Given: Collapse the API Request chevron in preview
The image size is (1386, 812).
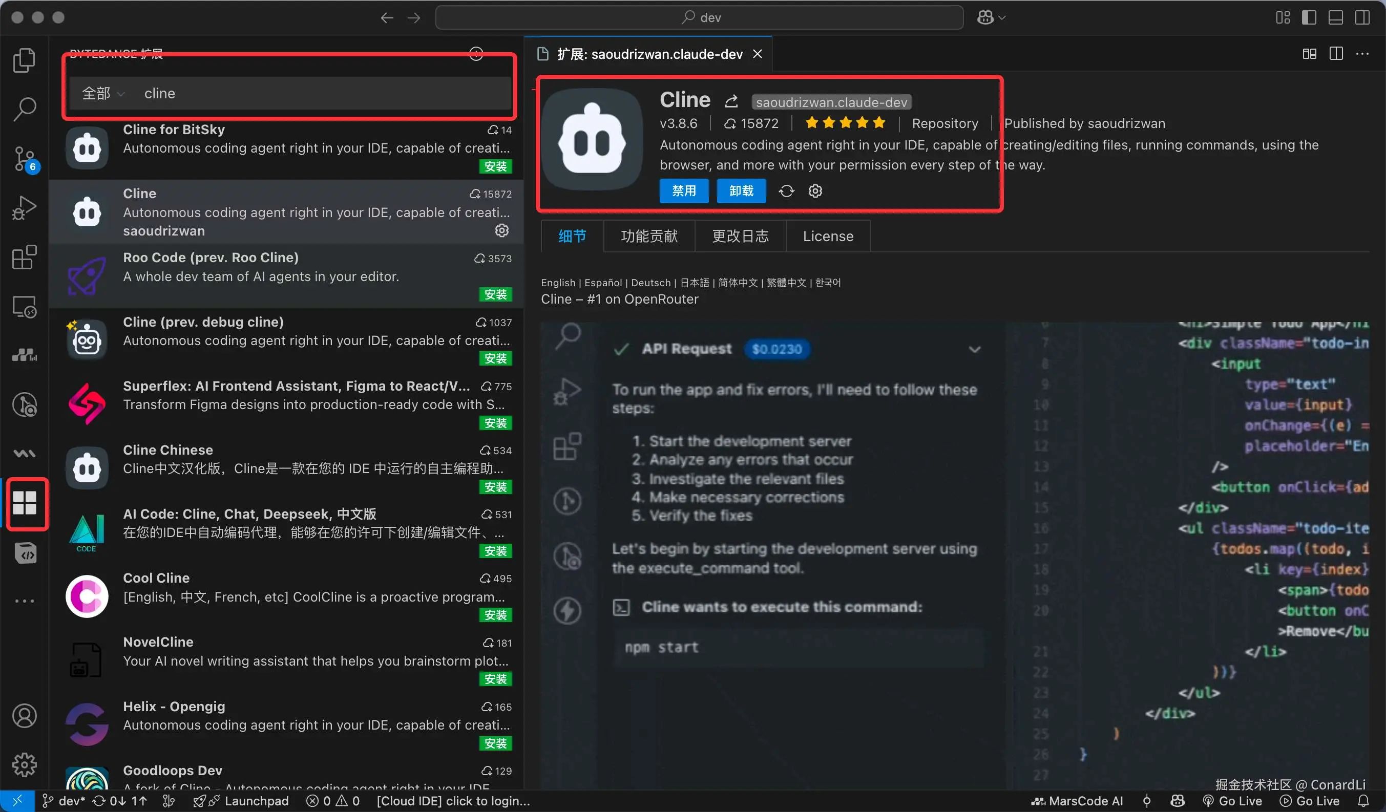Looking at the screenshot, I should point(974,350).
